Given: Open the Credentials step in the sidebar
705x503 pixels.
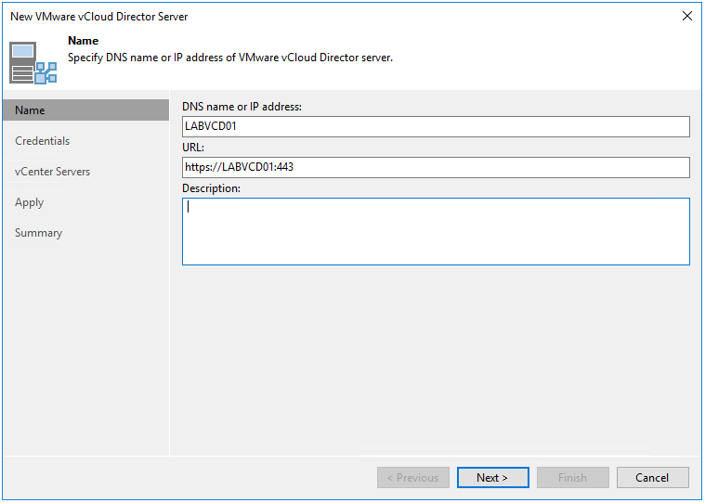Looking at the screenshot, I should click(x=43, y=141).
